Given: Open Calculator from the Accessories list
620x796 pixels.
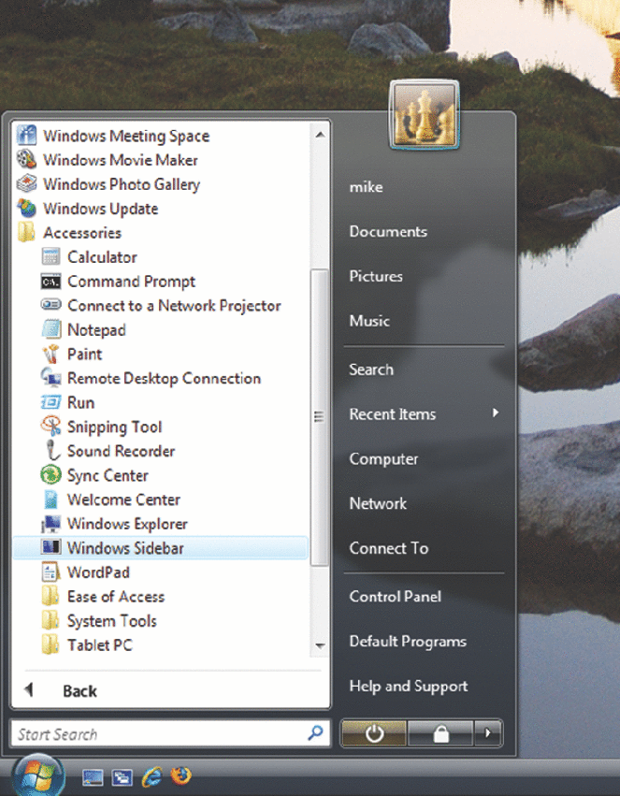Looking at the screenshot, I should [x=101, y=257].
